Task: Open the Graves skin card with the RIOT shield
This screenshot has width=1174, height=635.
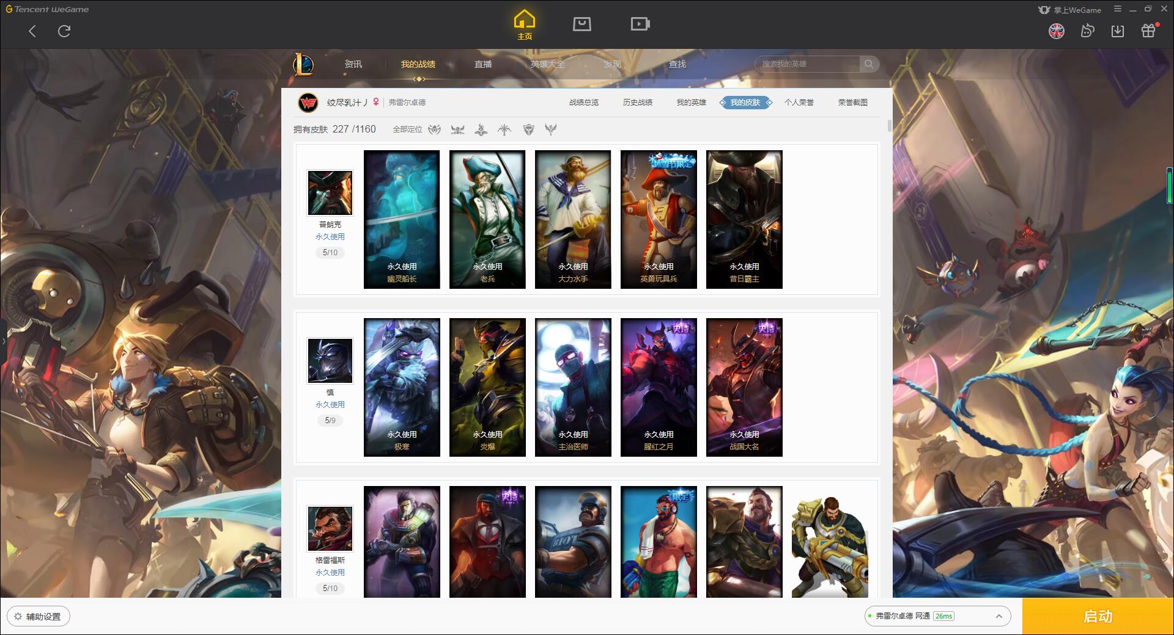Action: pyautogui.click(x=573, y=542)
